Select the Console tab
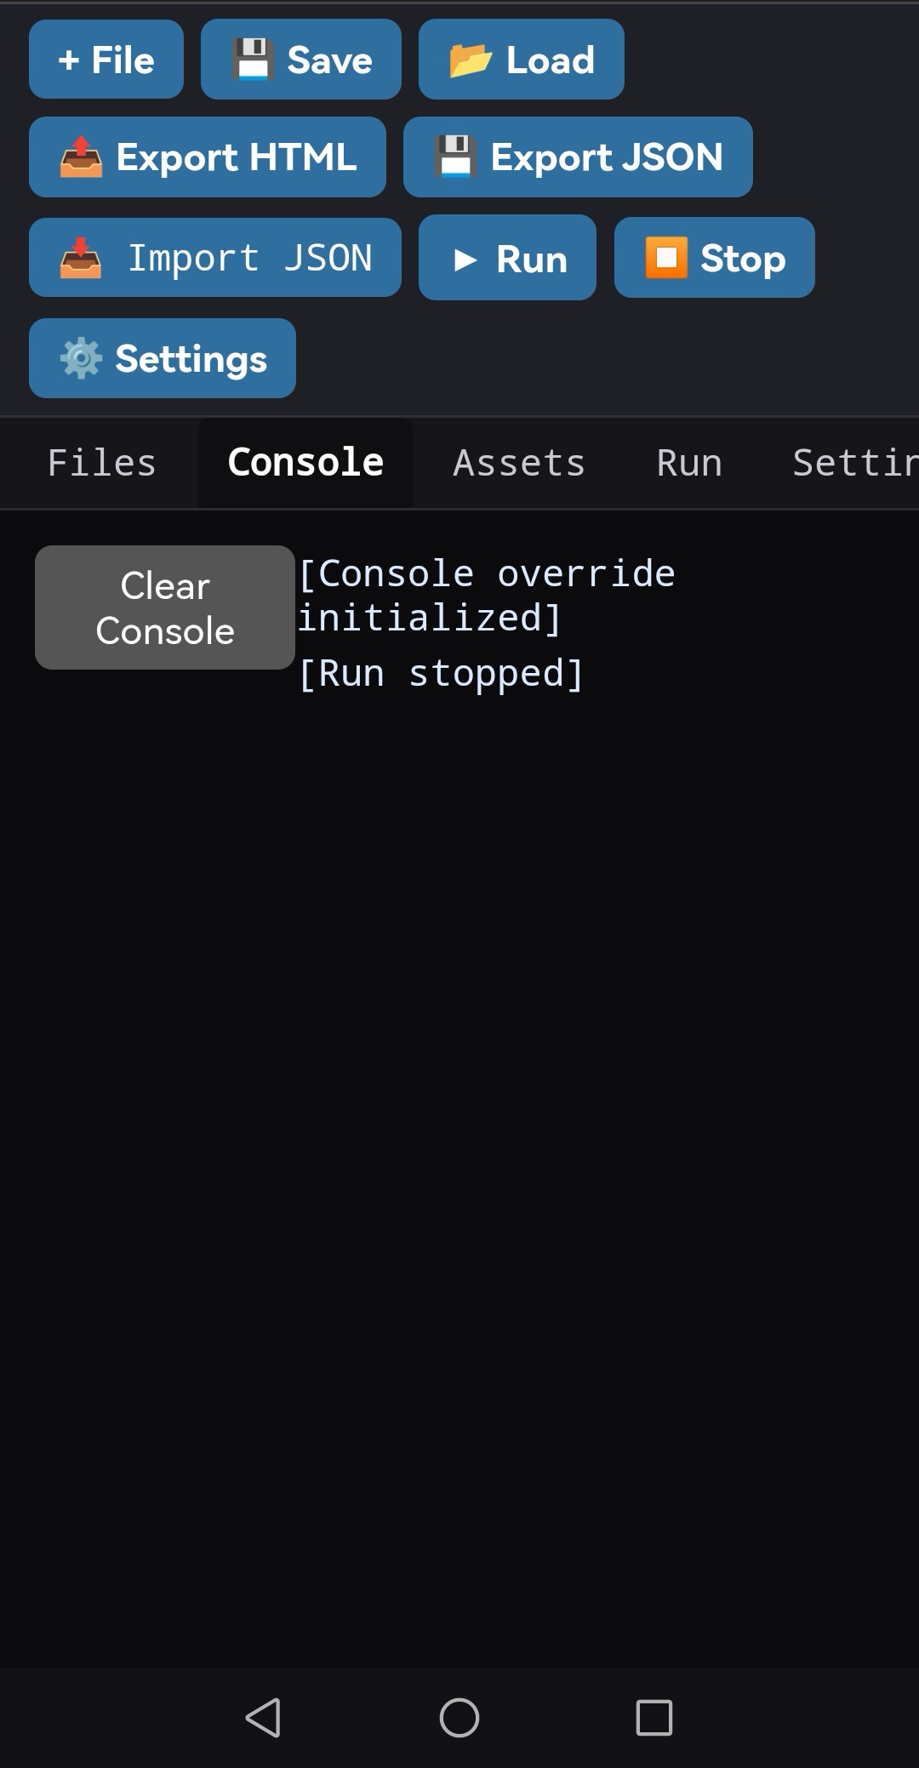This screenshot has width=919, height=1768. (x=305, y=463)
